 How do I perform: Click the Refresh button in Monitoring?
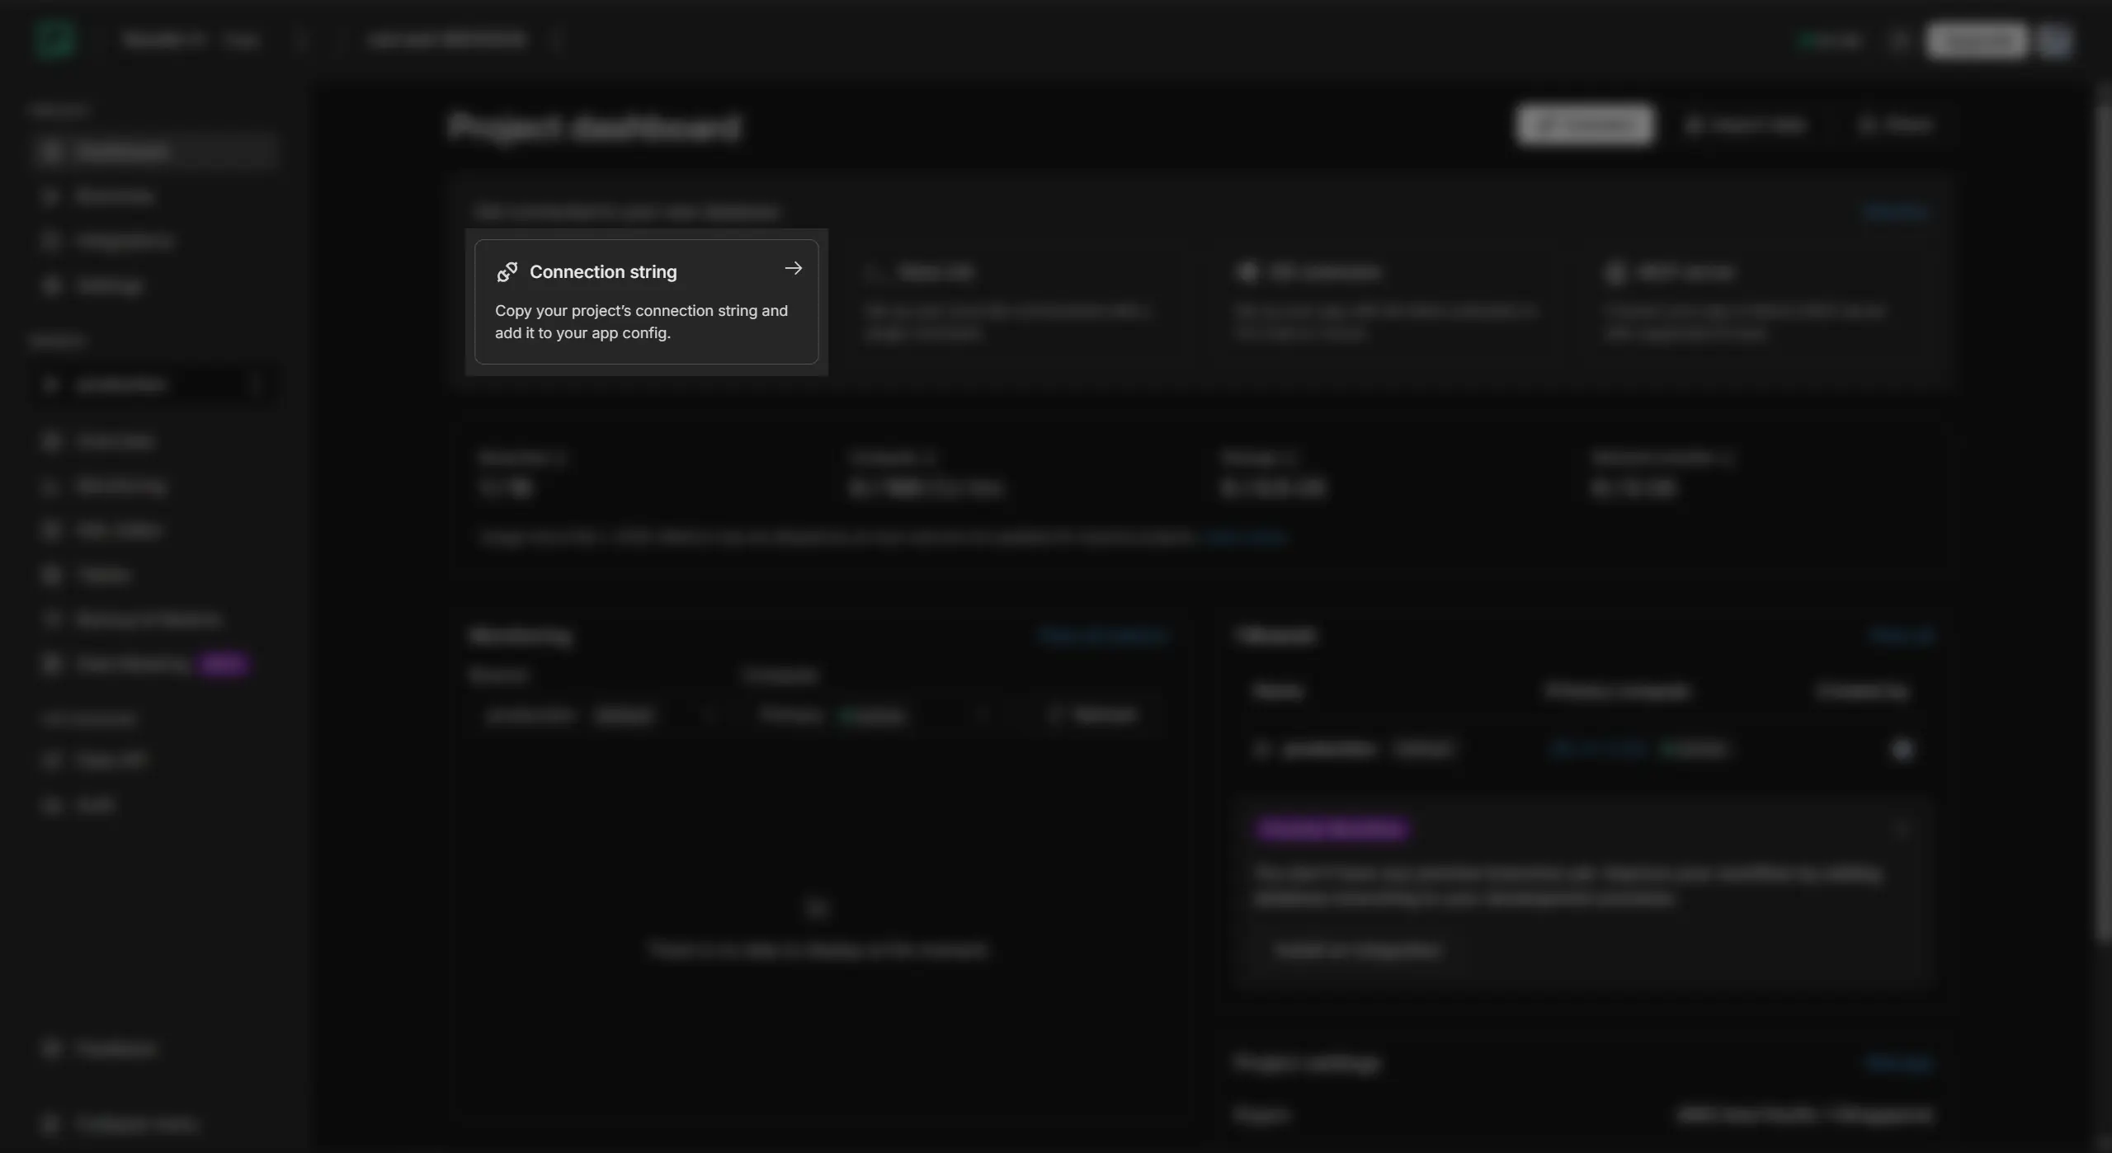1093,715
